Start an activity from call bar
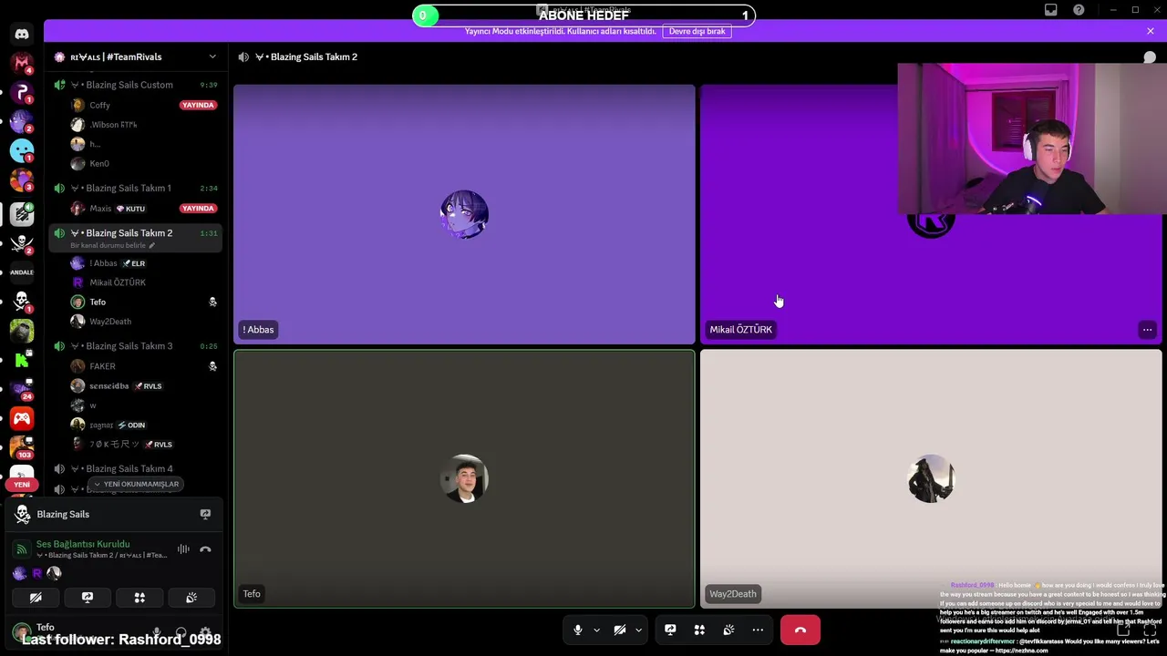 [x=699, y=630]
